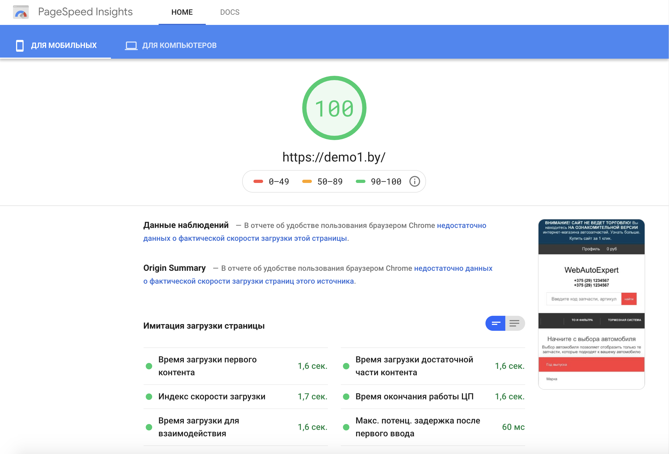Click green dot beside Время окончания работы ЦП
The image size is (669, 454).
point(346,397)
